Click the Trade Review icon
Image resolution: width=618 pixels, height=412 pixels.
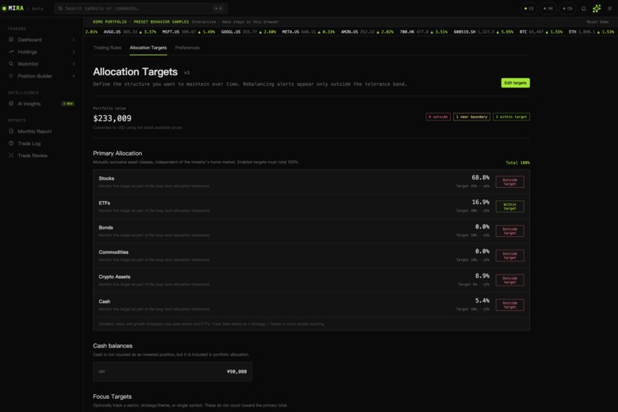tap(11, 155)
